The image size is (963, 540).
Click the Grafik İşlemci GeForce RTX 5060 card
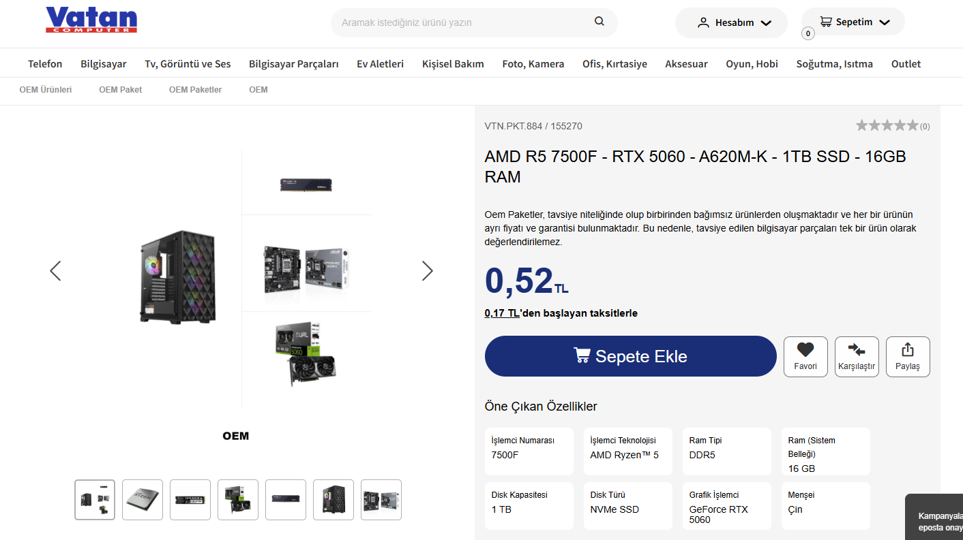click(727, 506)
